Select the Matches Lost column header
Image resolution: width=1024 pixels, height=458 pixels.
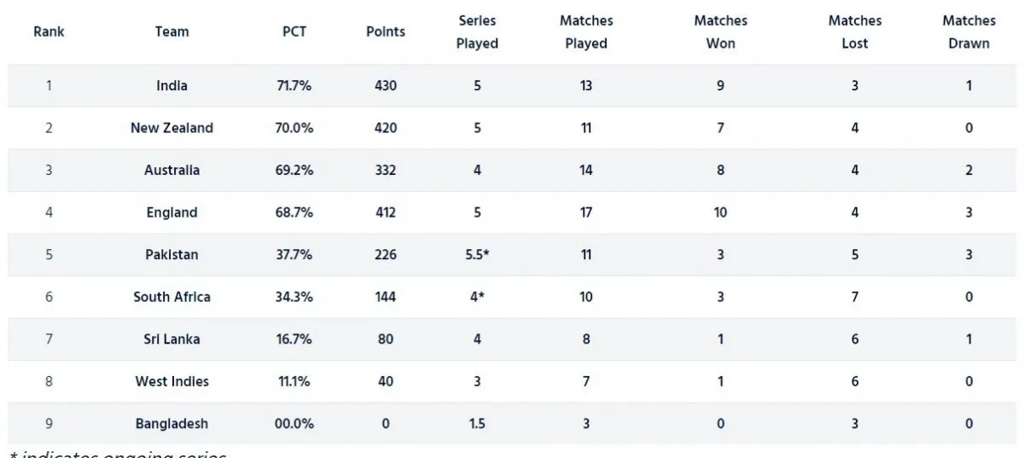[854, 32]
